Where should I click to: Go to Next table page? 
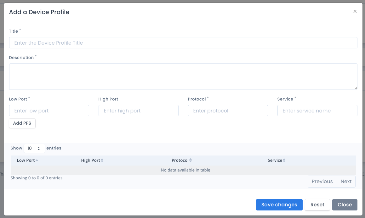346,182
